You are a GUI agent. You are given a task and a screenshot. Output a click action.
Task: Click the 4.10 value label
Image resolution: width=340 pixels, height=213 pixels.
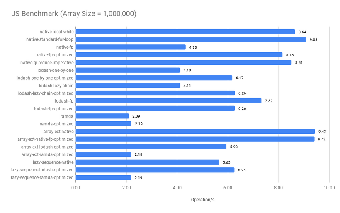[187, 70]
